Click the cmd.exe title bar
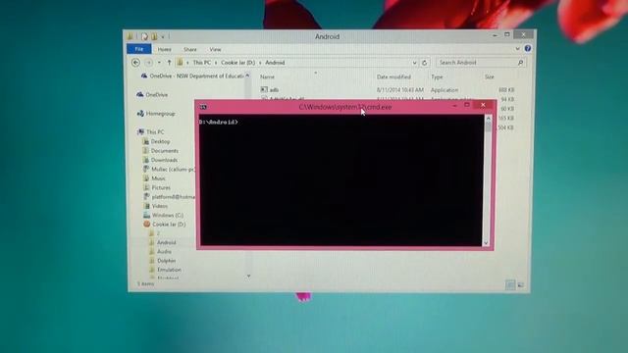 pyautogui.click(x=345, y=107)
